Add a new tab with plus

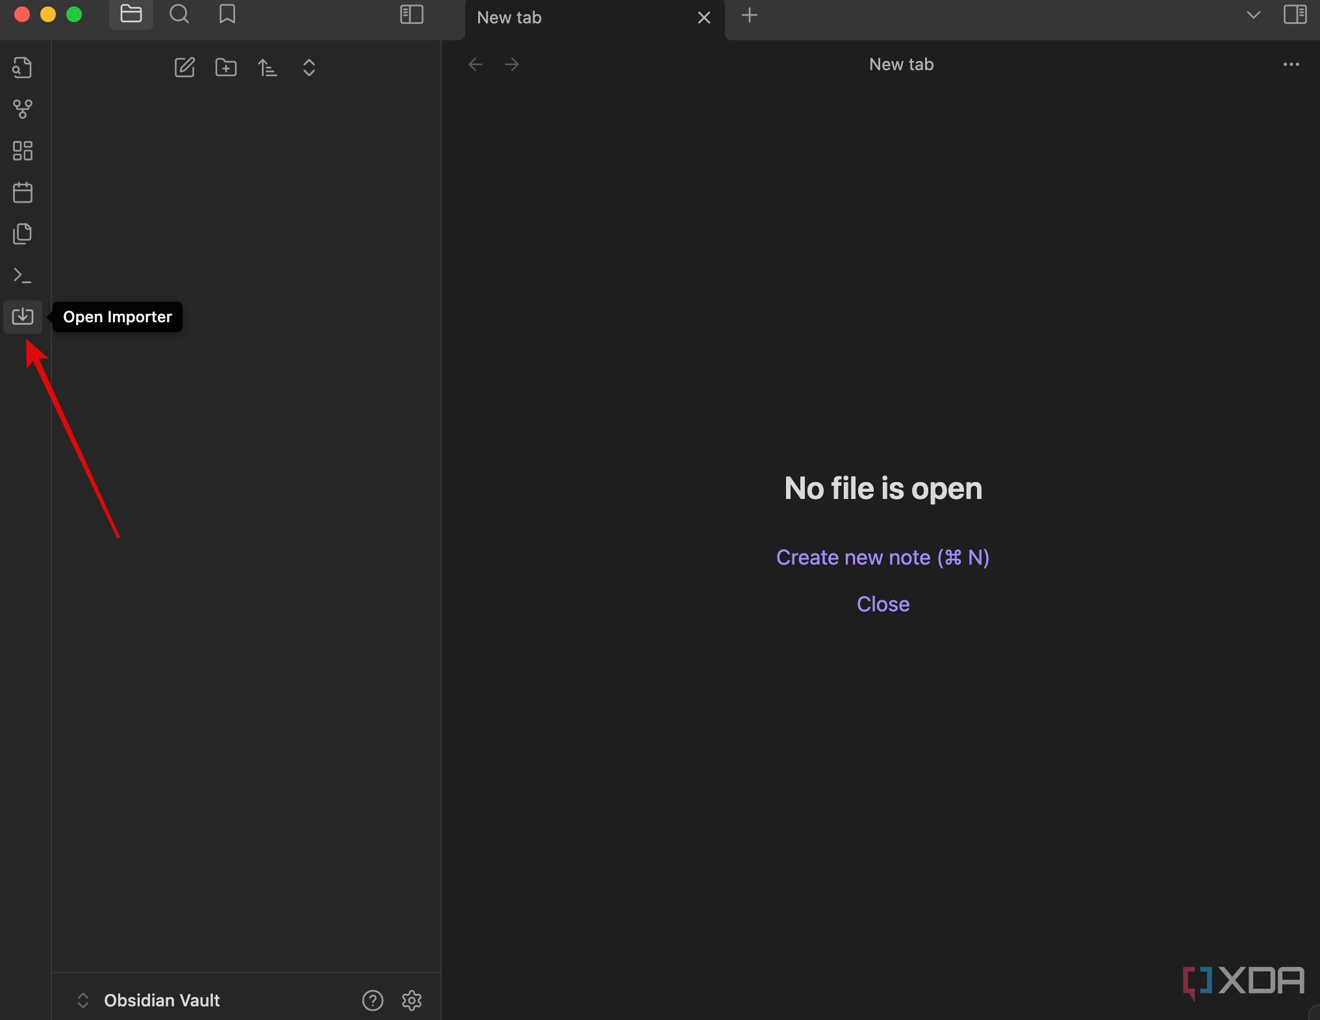[750, 16]
